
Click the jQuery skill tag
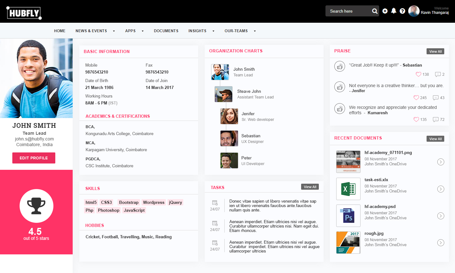click(175, 202)
